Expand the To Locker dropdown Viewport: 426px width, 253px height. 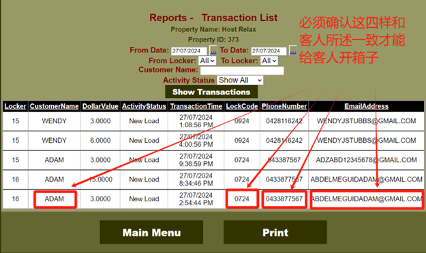pyautogui.click(x=269, y=61)
